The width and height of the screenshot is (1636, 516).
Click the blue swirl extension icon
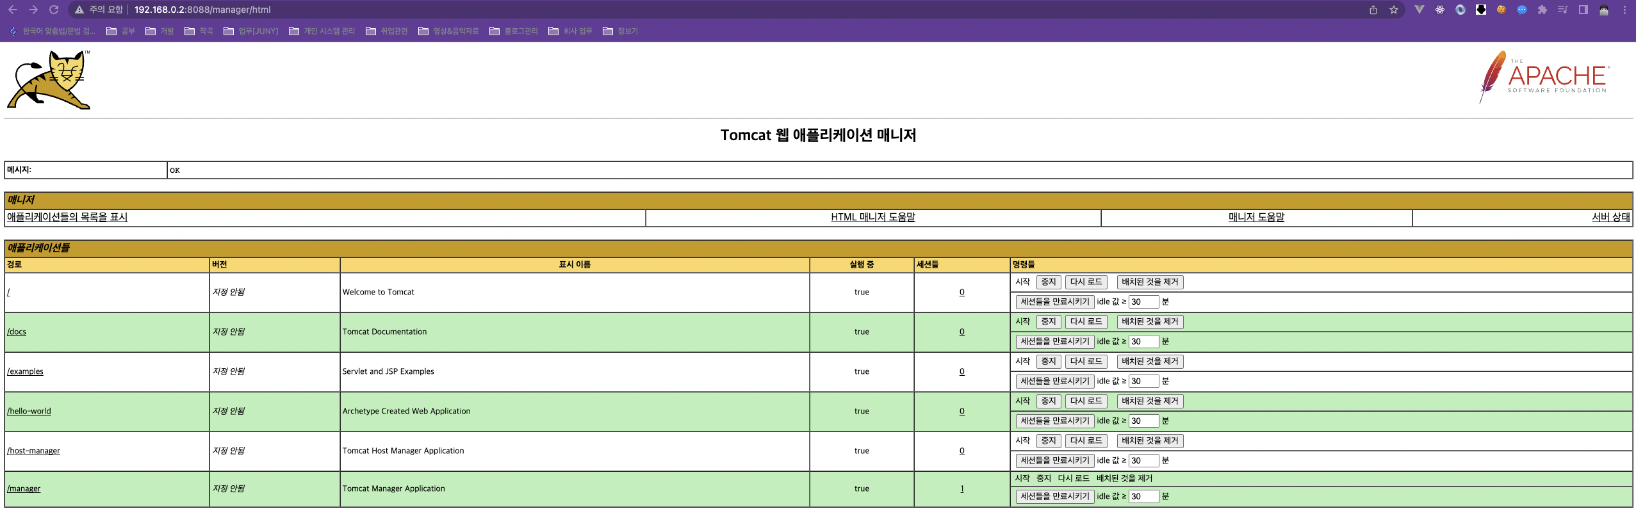tap(1460, 10)
